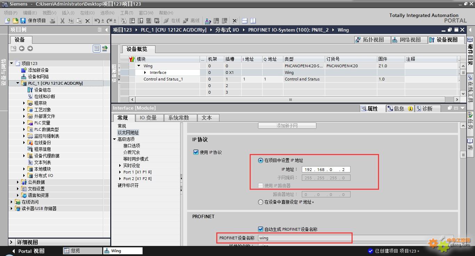Open 在线和诊断 under PLC_1
The width and height of the screenshot is (475, 256).
[45, 96]
